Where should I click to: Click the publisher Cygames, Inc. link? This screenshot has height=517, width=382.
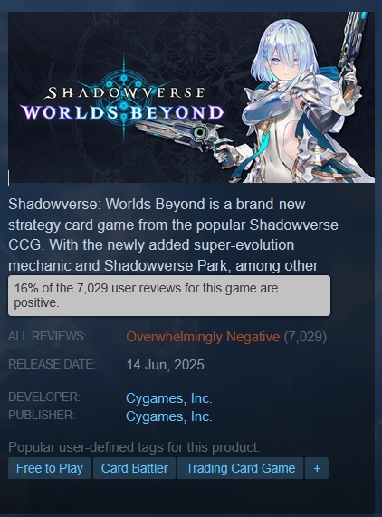[168, 416]
